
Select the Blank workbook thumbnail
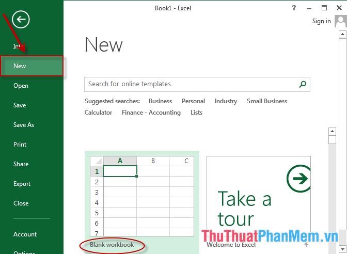tap(142, 196)
